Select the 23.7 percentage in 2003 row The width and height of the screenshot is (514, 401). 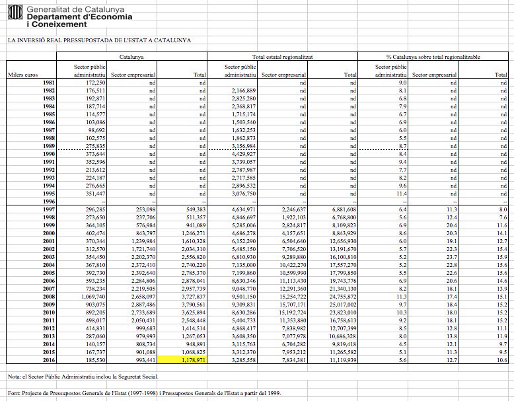(452, 257)
